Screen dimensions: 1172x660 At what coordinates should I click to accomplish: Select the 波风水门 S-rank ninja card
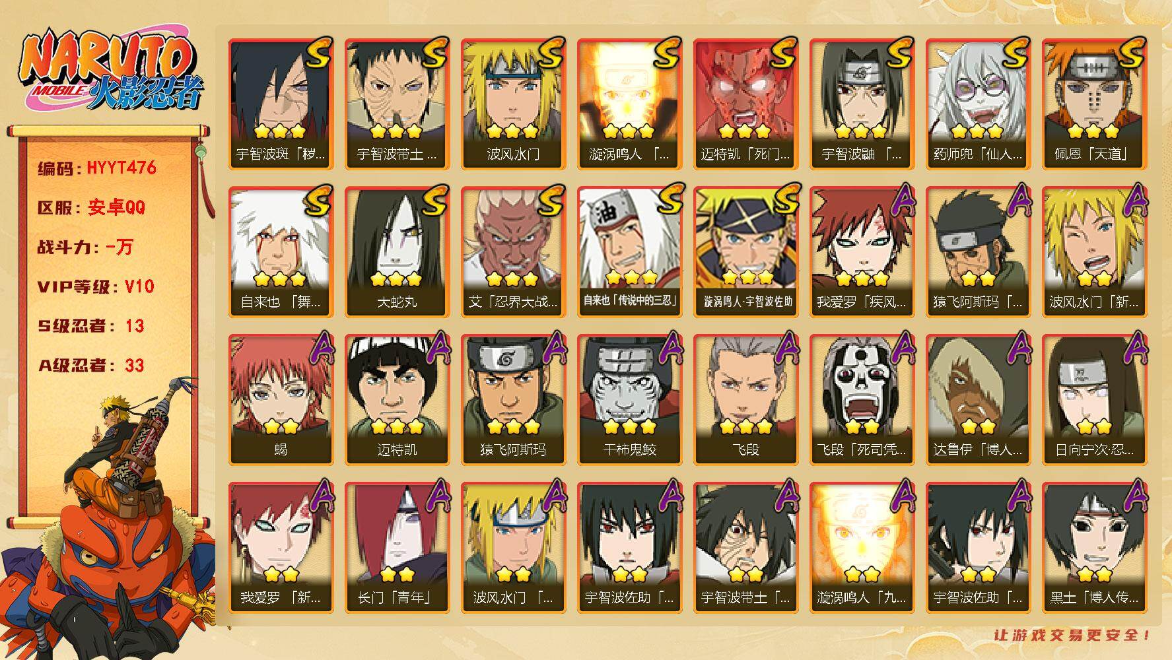point(513,104)
